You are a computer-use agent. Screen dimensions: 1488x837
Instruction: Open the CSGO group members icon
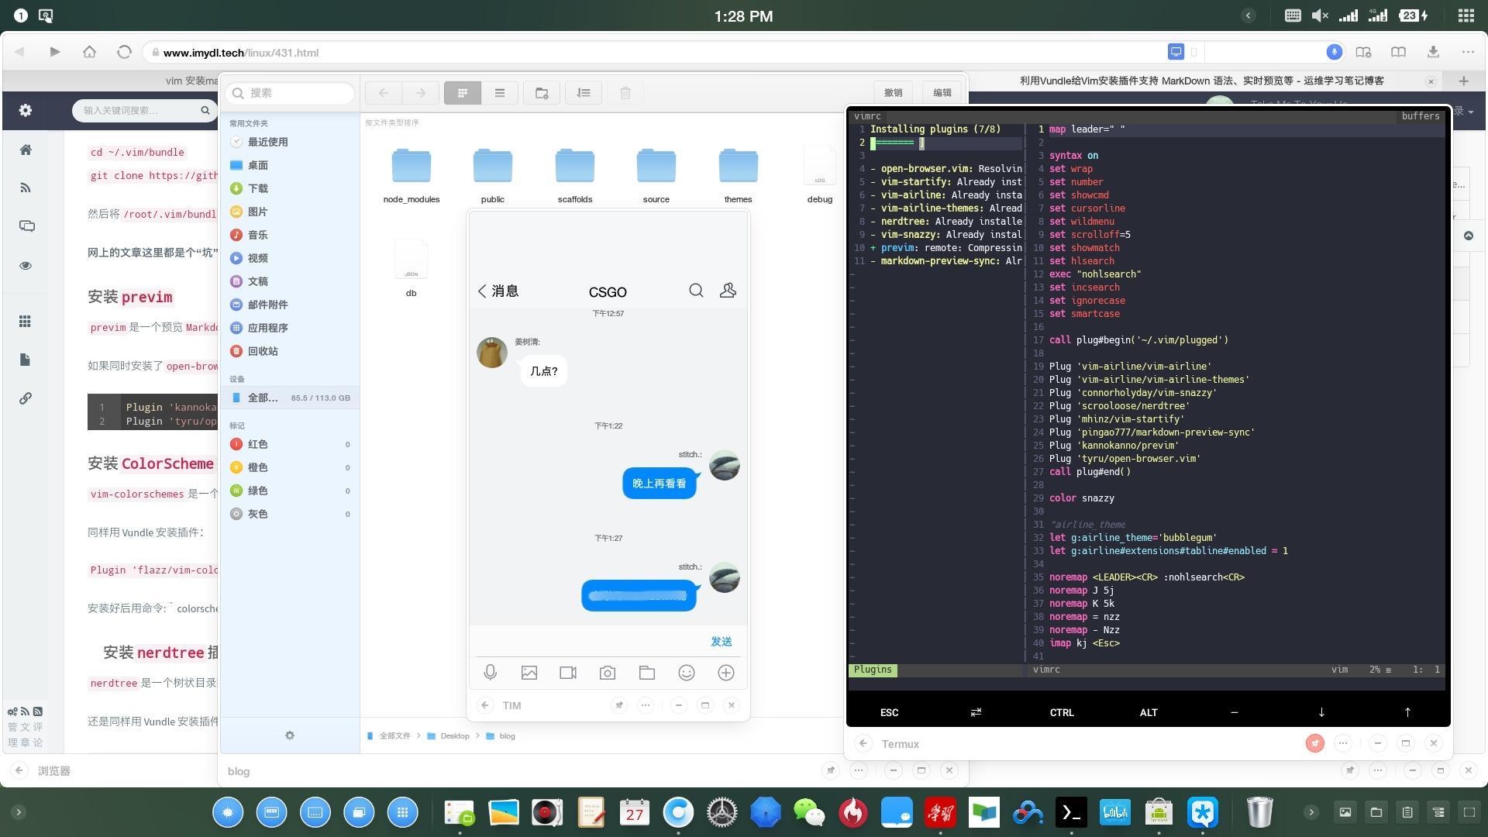(x=728, y=291)
